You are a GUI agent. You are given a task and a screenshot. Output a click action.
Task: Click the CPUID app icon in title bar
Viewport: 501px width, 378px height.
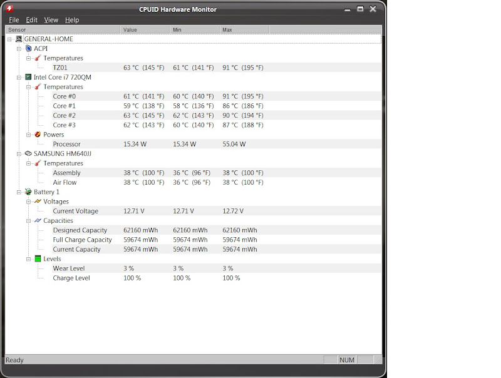coord(9,9)
